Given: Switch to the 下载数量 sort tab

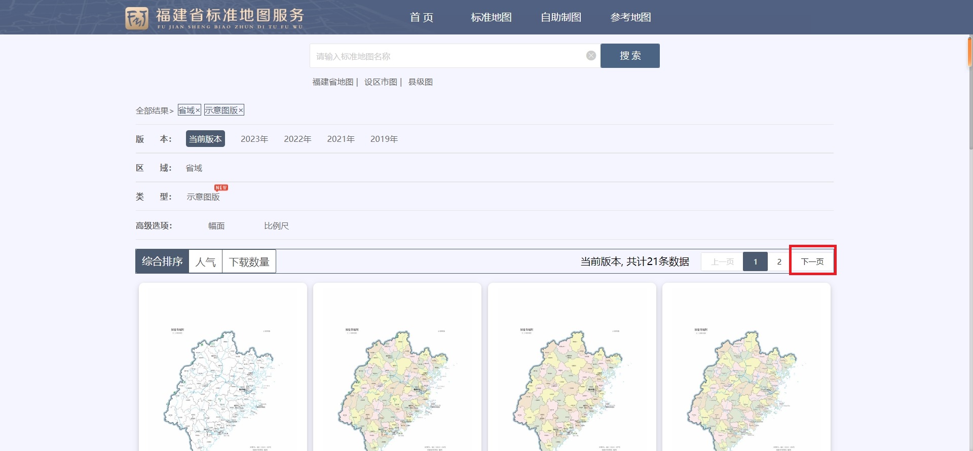Looking at the screenshot, I should click(249, 261).
